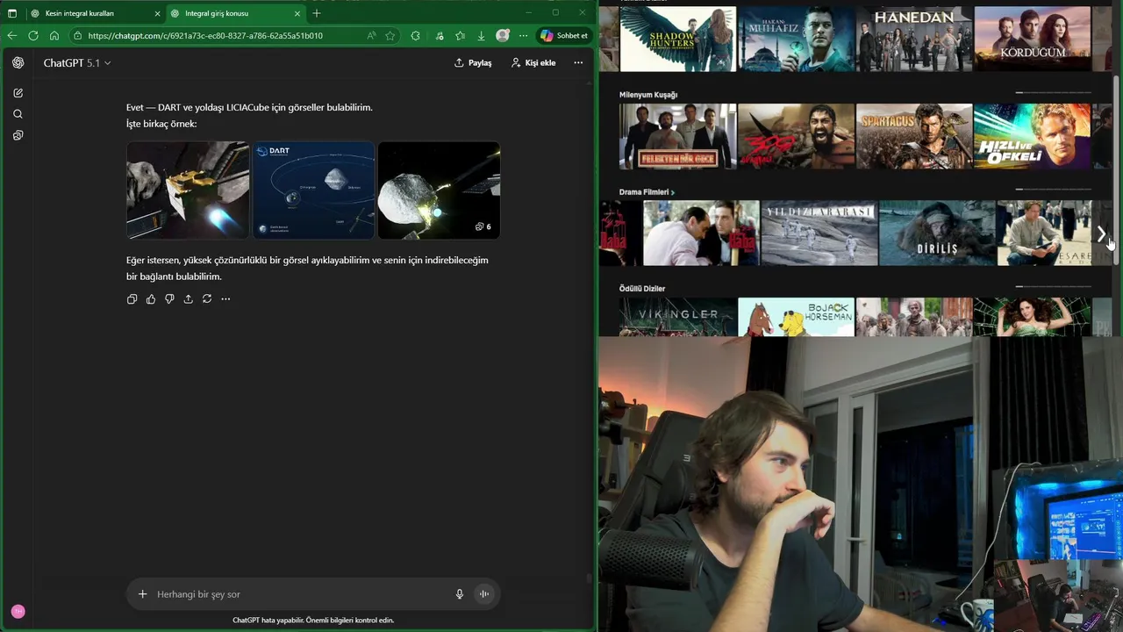Click the Milenyum Kuşağı row title
Image resolution: width=1123 pixels, height=632 pixels.
(648, 95)
